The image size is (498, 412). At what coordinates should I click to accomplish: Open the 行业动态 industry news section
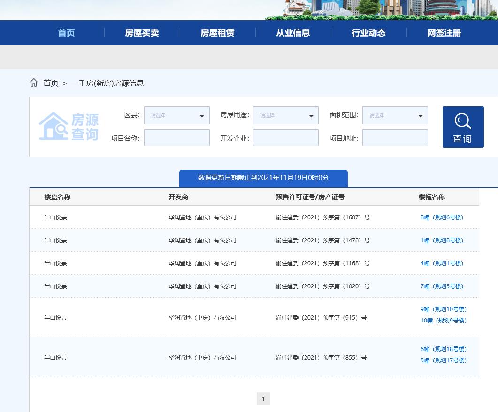tap(368, 32)
